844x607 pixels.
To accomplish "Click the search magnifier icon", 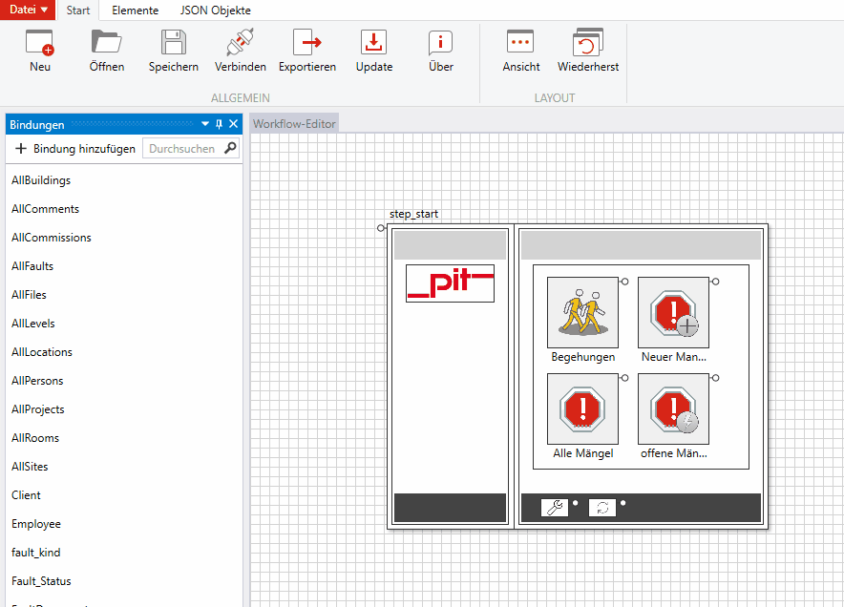I will click(x=230, y=148).
